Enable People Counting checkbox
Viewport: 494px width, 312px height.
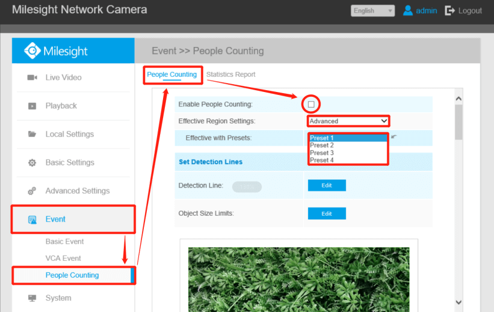coord(311,104)
